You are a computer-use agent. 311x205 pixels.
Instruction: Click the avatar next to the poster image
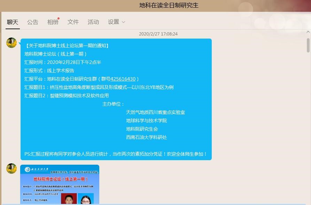point(11,169)
